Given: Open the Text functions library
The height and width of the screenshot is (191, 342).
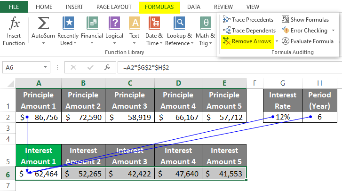Looking at the screenshot, I should point(135,23).
